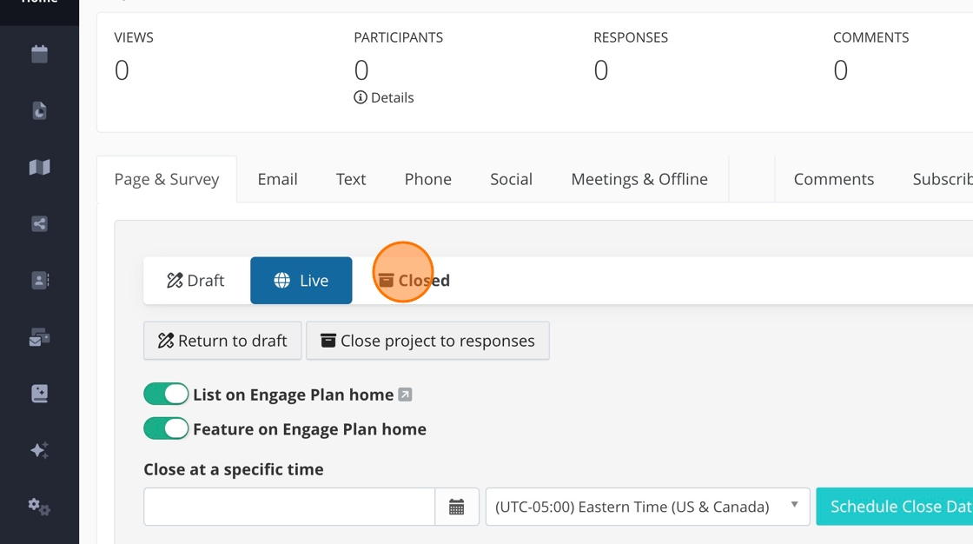This screenshot has width=973, height=544.
Task: Open the calendar icon in sidebar
Action: [39, 55]
